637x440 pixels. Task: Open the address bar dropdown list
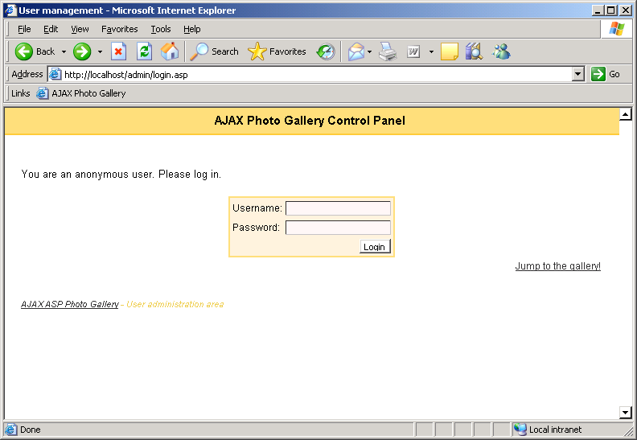(x=577, y=74)
